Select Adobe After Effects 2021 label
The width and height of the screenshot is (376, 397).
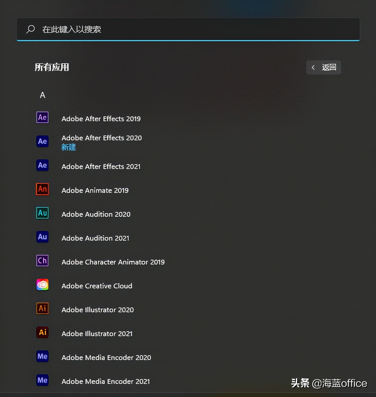101,167
